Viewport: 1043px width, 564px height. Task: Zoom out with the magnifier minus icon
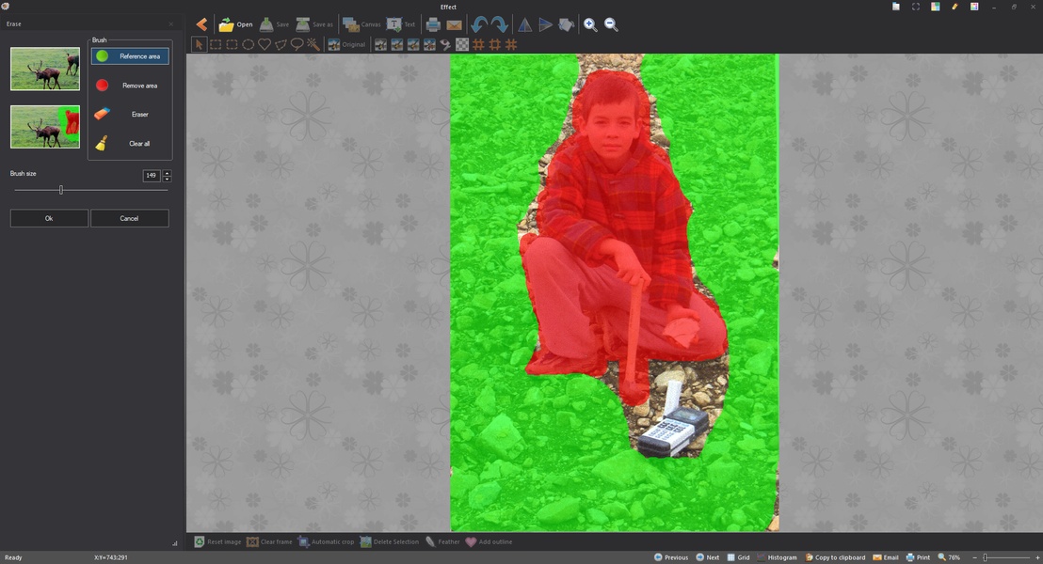pos(611,24)
